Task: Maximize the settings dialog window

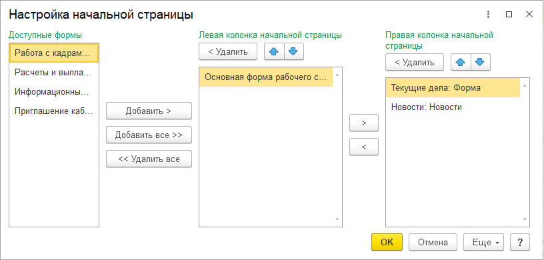Action: [x=509, y=15]
